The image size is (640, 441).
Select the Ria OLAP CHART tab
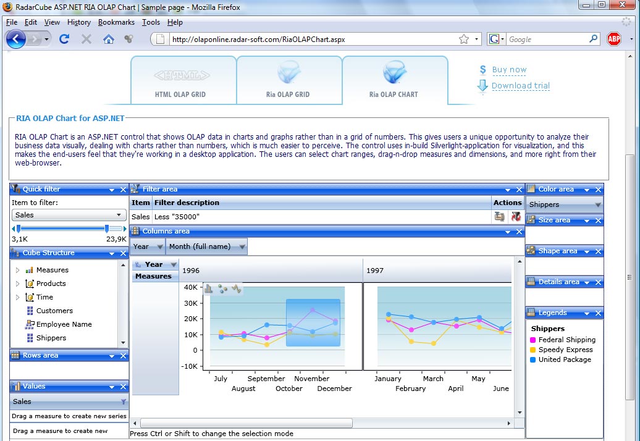click(x=395, y=80)
